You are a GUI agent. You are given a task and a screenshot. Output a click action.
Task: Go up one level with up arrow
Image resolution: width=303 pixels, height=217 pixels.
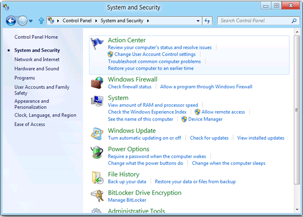pyautogui.click(x=41, y=20)
